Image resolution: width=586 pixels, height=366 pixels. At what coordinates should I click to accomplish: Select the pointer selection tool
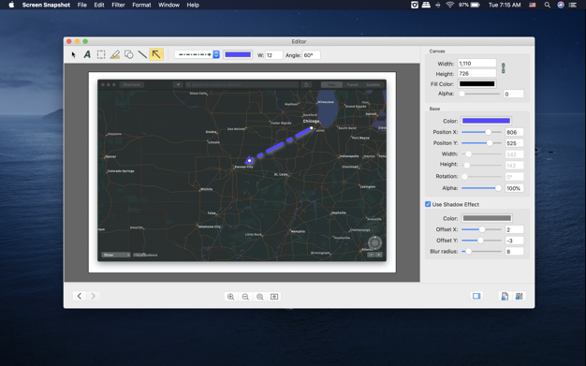click(73, 54)
